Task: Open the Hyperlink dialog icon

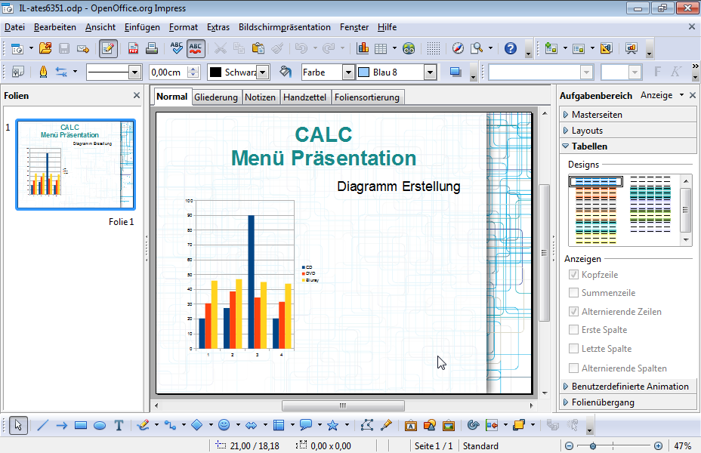Action: (x=409, y=48)
